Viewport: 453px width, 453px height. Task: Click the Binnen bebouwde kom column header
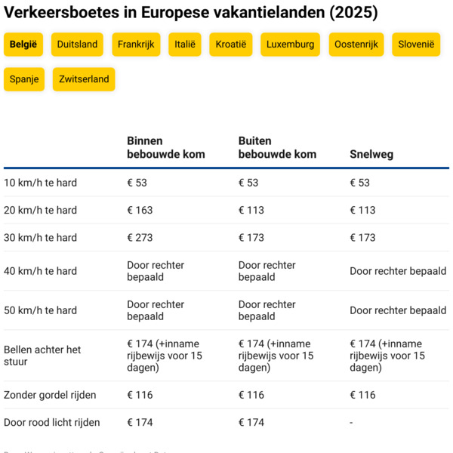(x=166, y=147)
